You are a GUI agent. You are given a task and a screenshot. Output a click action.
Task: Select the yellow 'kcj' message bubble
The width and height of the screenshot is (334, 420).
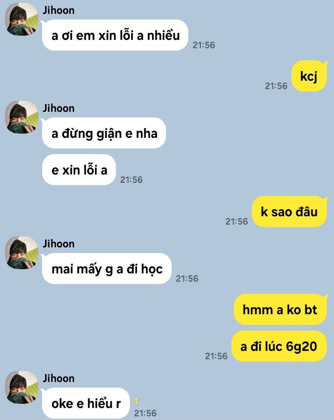(x=309, y=76)
